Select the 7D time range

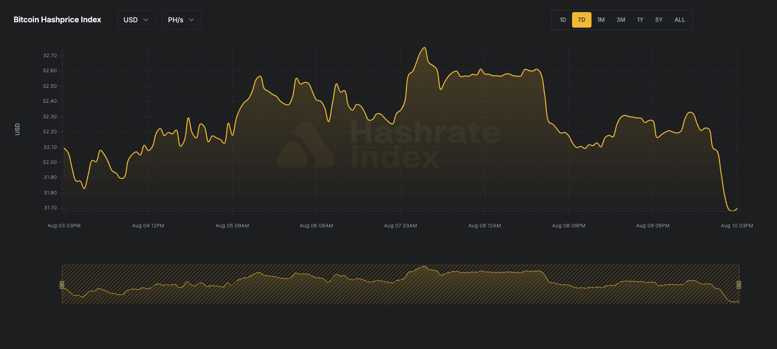pos(582,20)
